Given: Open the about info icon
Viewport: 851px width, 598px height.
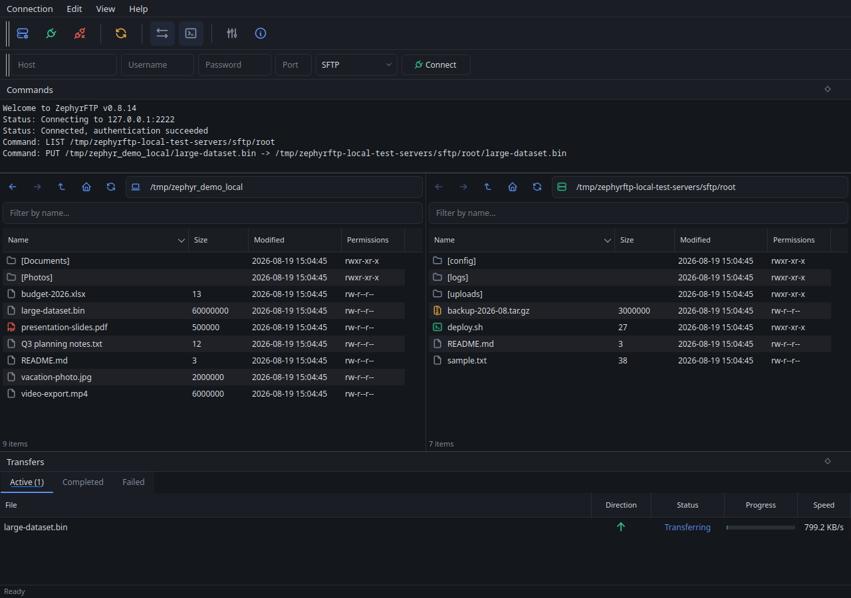Looking at the screenshot, I should (261, 33).
